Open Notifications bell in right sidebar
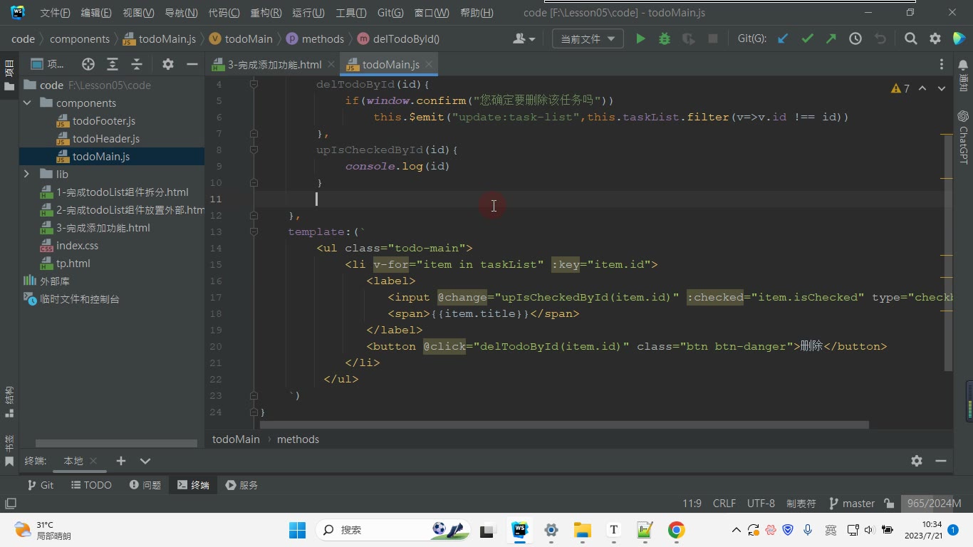The image size is (973, 547). pyautogui.click(x=963, y=66)
